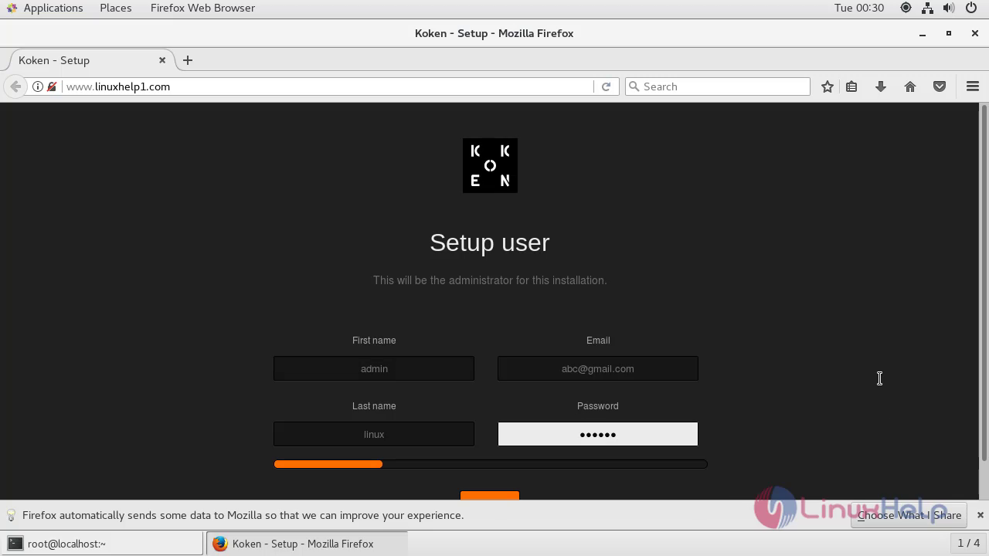Click the insecure connection padlock icon
The height and width of the screenshot is (556, 989).
click(x=52, y=86)
